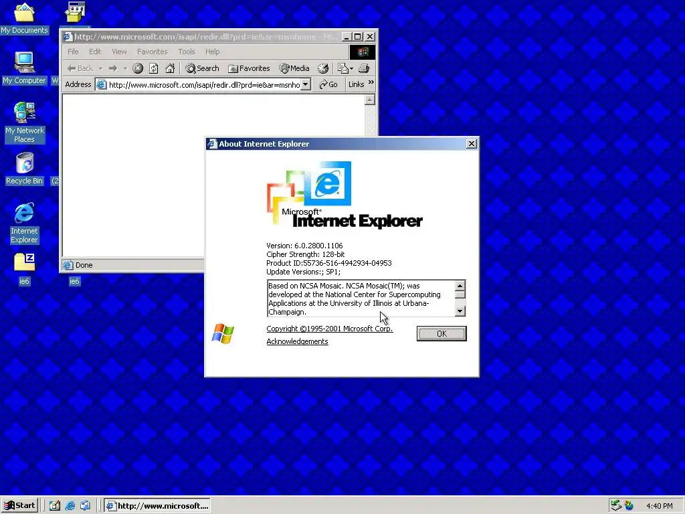Image resolution: width=685 pixels, height=514 pixels.
Task: Open the Favorites menu
Action: pyautogui.click(x=152, y=52)
